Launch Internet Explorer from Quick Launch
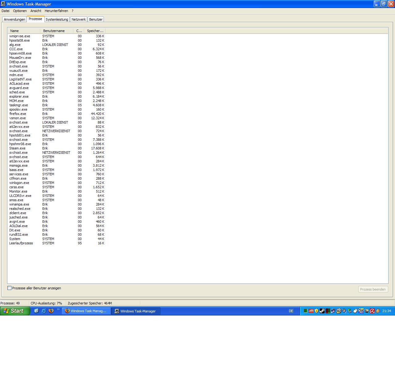Viewport: 395px width, 391px height. pos(44,311)
